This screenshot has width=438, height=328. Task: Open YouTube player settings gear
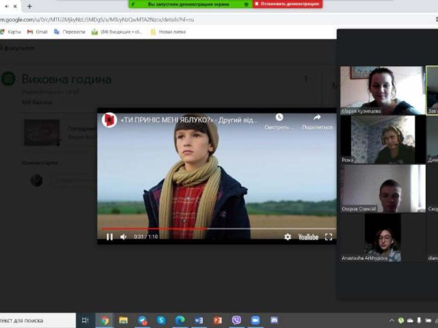point(287,237)
